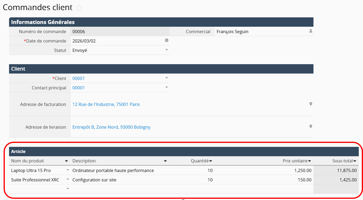Viewport: 363px width, 200px height.
Task: Open the billing address link 12 Rue de l'Industrie
Action: (106, 104)
